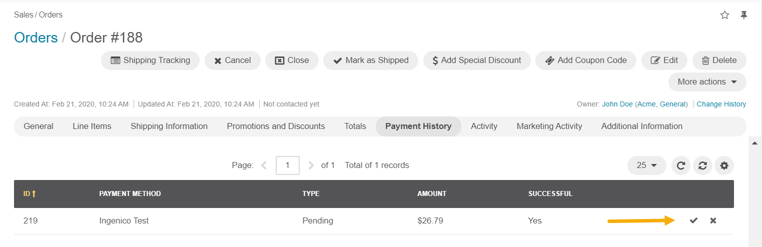The height and width of the screenshot is (247, 762).
Task: Click the Orders breadcrumb link
Action: click(36, 37)
